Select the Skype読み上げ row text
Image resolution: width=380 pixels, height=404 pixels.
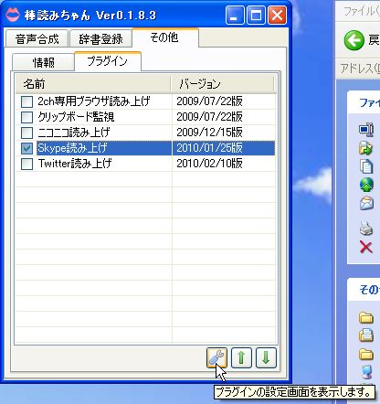coord(72,148)
